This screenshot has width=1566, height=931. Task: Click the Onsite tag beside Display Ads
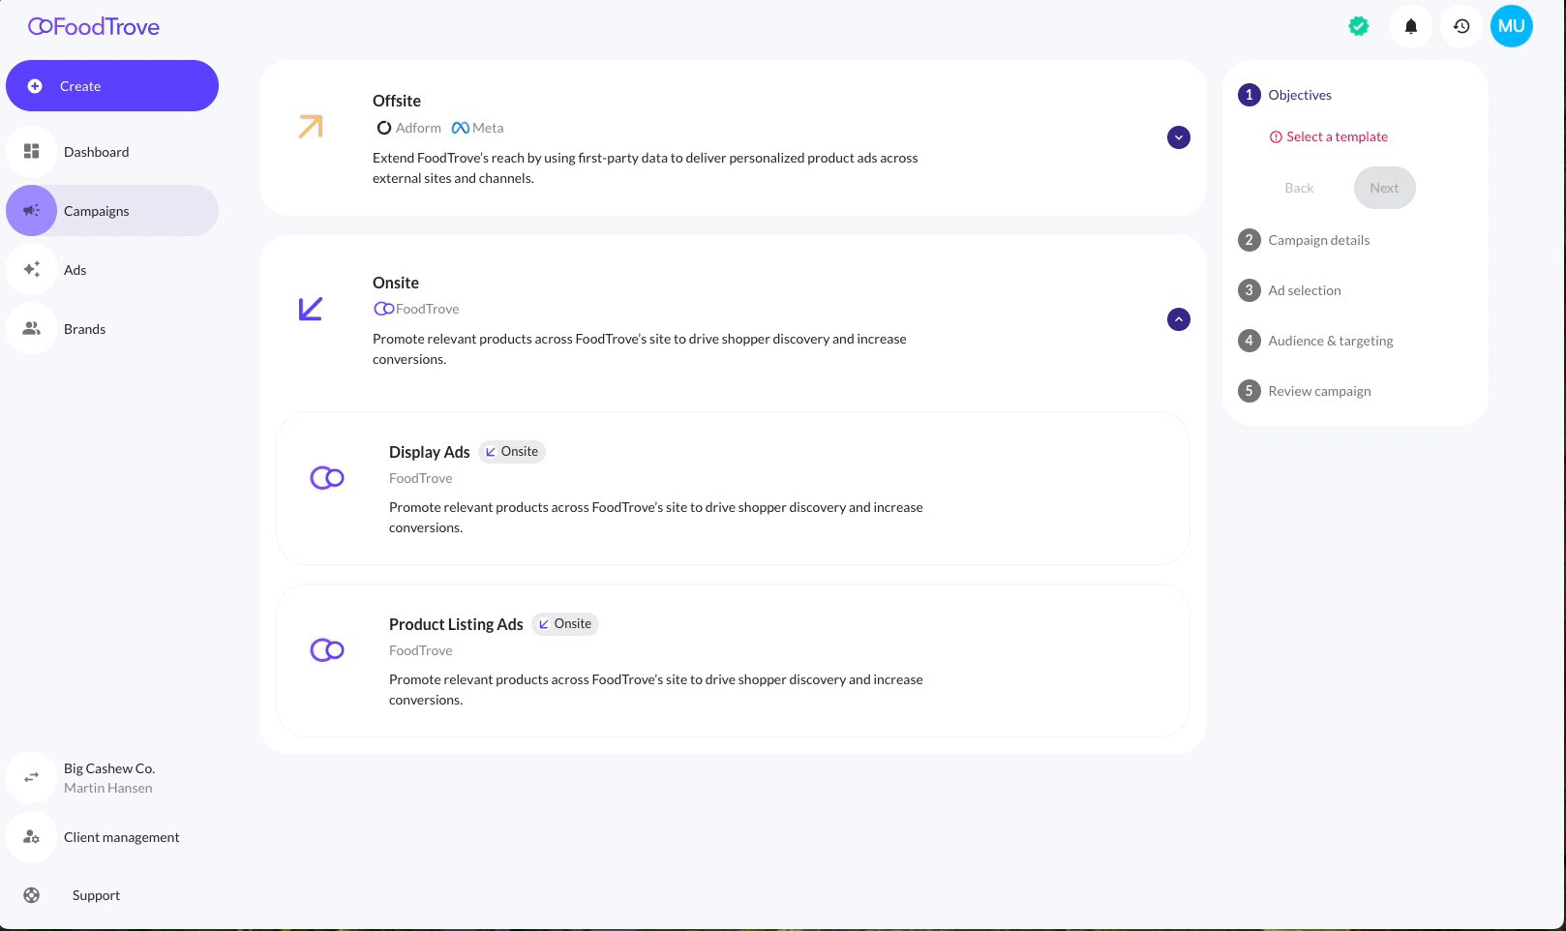pos(512,452)
